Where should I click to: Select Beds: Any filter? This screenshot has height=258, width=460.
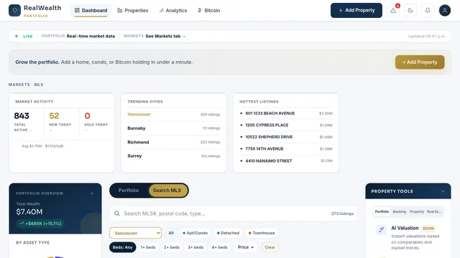(x=122, y=247)
